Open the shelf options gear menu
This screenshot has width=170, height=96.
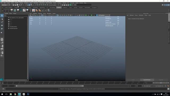coord(2,11)
